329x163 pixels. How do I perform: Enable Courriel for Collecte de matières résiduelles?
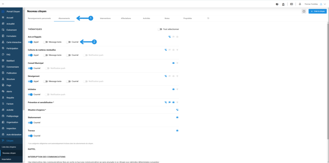68,55
